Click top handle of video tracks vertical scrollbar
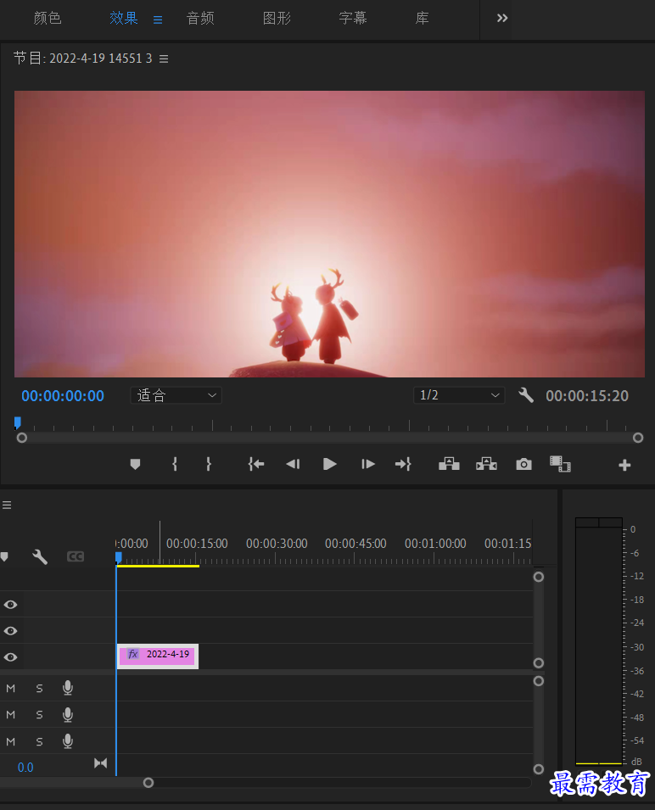The image size is (655, 810). click(538, 577)
